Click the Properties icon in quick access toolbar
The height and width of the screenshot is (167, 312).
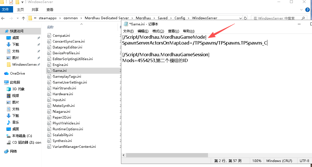[11, 2]
